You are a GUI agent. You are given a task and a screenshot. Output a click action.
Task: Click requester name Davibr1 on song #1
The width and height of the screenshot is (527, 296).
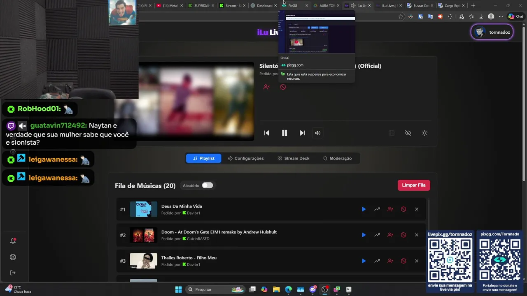coord(194,213)
